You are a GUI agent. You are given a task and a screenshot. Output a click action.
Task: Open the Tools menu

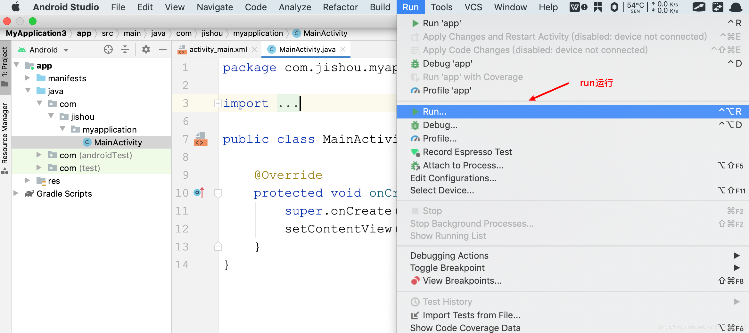click(x=441, y=7)
